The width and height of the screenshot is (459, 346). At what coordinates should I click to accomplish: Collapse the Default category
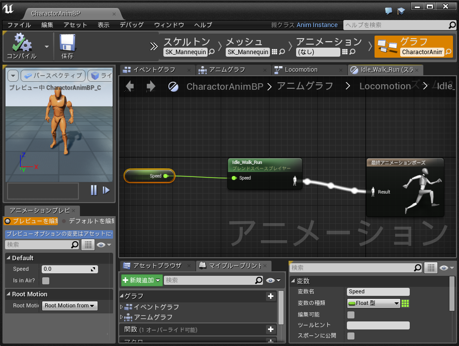click(8, 258)
